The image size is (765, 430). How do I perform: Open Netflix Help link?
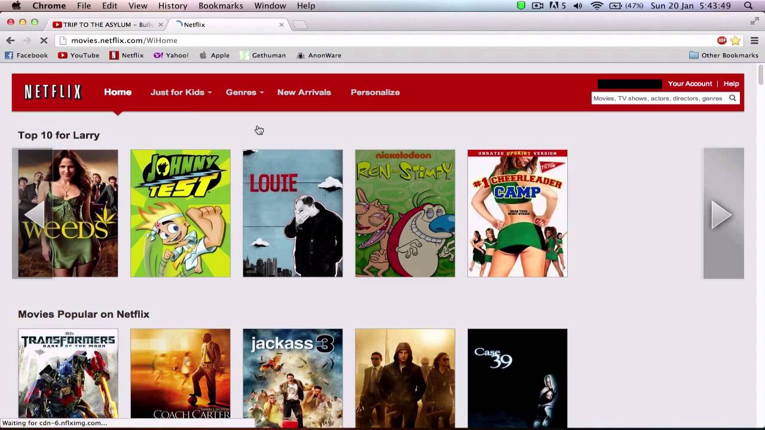click(732, 84)
